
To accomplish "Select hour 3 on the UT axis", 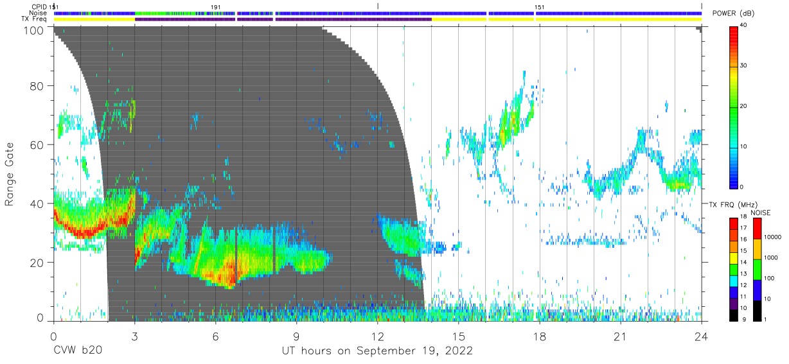I will point(134,336).
